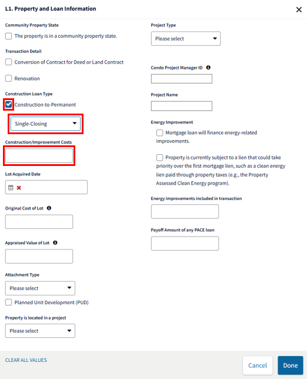Click info icon beside Condo Project Manager ID
Image resolution: width=307 pixels, height=379 pixels.
pos(208,68)
